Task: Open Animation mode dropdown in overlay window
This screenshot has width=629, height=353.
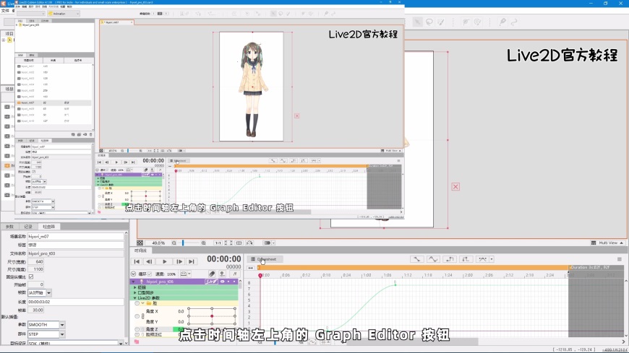Action: pyautogui.click(x=64, y=14)
